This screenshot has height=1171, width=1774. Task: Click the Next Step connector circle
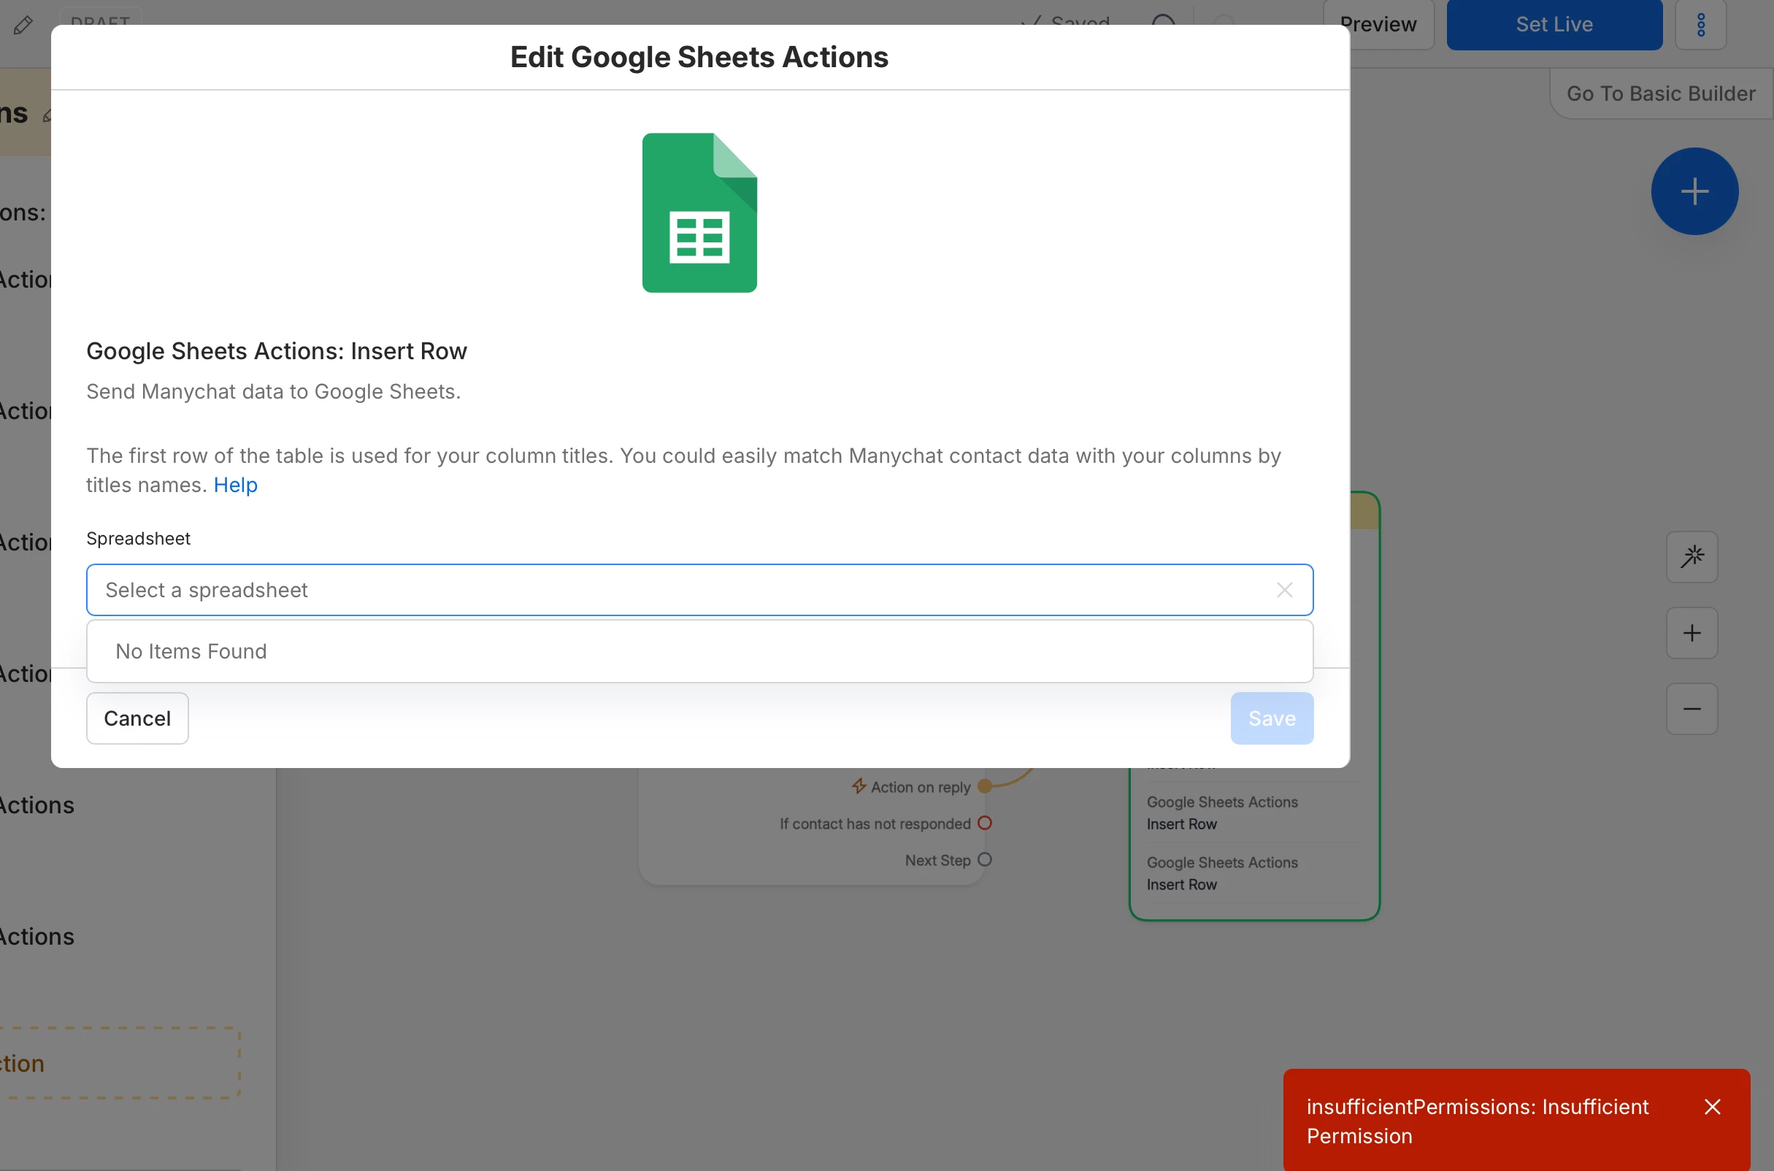[985, 859]
